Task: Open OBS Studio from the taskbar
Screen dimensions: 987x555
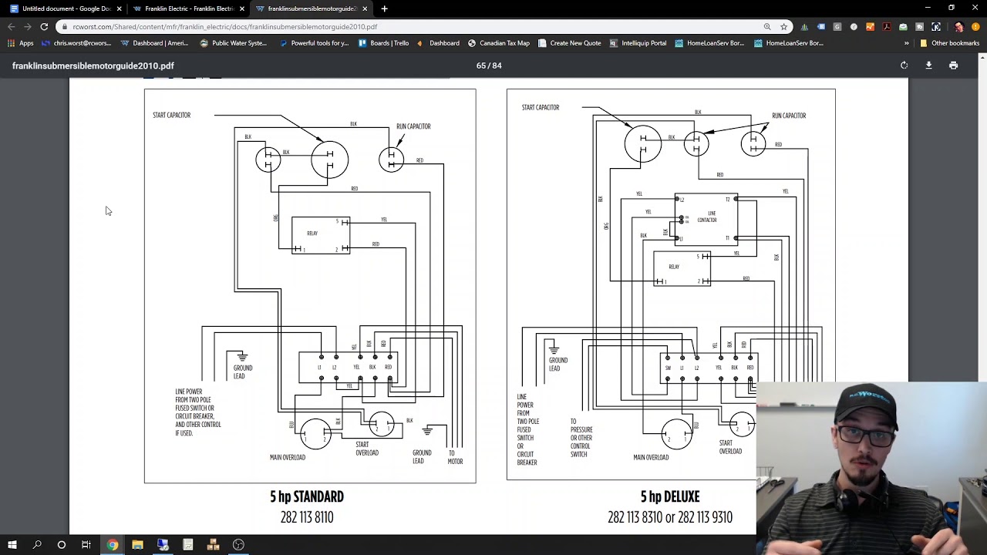Action: tap(238, 545)
